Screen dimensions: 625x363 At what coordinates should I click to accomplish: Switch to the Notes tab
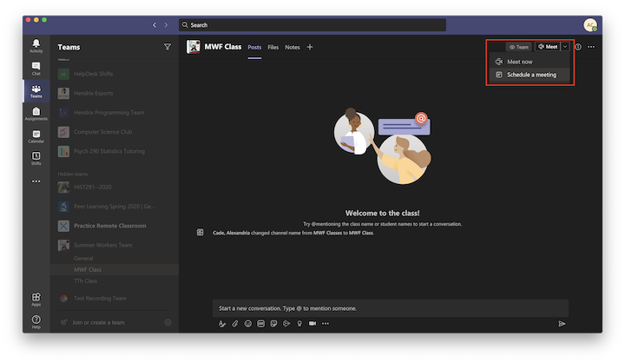click(293, 47)
